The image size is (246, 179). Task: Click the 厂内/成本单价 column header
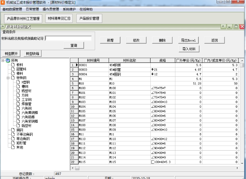(220, 60)
